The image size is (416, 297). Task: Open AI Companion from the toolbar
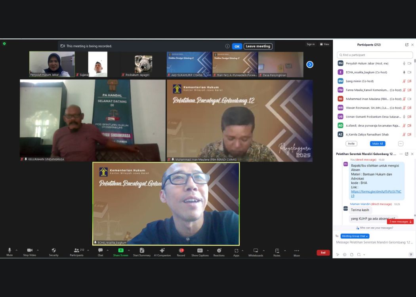pos(162,251)
